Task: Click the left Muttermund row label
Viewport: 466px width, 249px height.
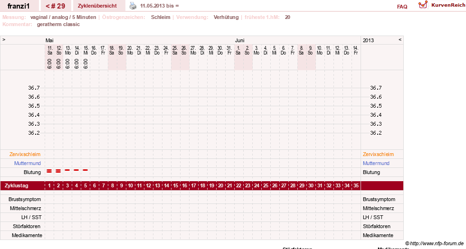Action: pos(28,163)
